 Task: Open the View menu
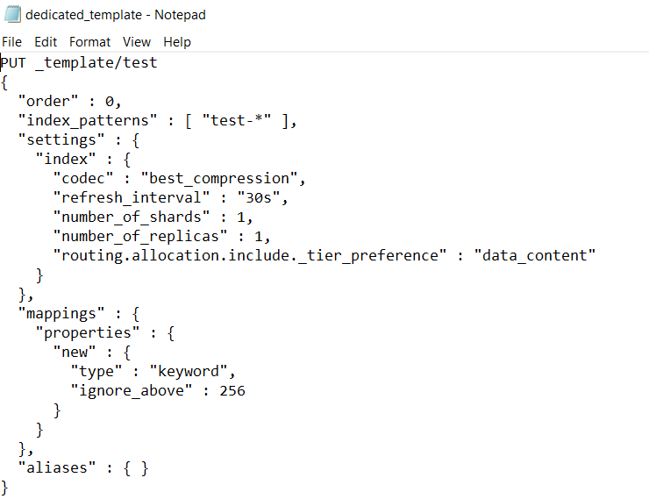[x=137, y=42]
